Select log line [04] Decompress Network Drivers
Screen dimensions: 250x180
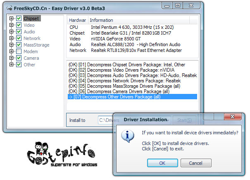132,81
